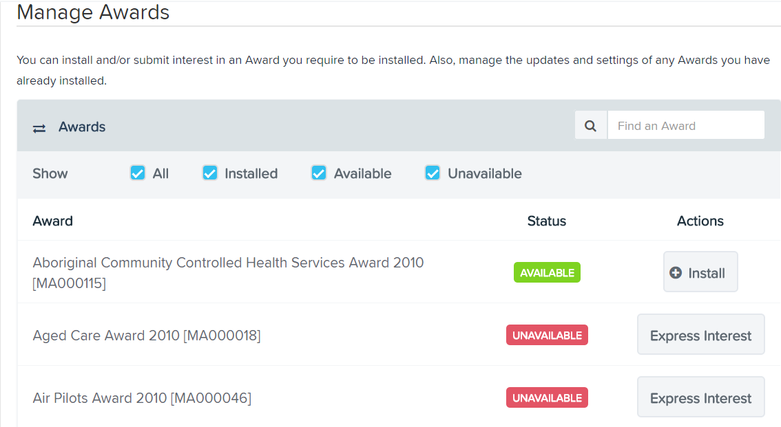Disable the Unavailable filter checkbox
The height and width of the screenshot is (427, 781).
[x=433, y=173]
